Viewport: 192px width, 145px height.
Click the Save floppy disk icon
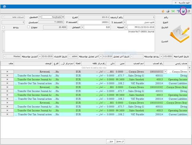click(x=183, y=11)
